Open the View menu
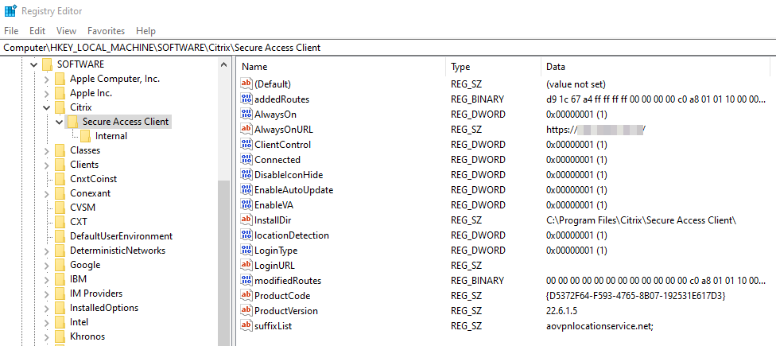This screenshot has width=776, height=346. tap(66, 31)
